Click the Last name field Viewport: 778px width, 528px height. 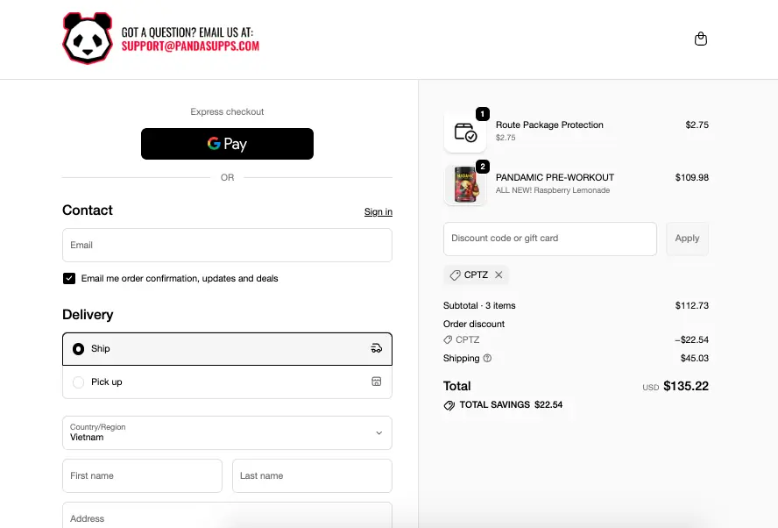coord(312,475)
